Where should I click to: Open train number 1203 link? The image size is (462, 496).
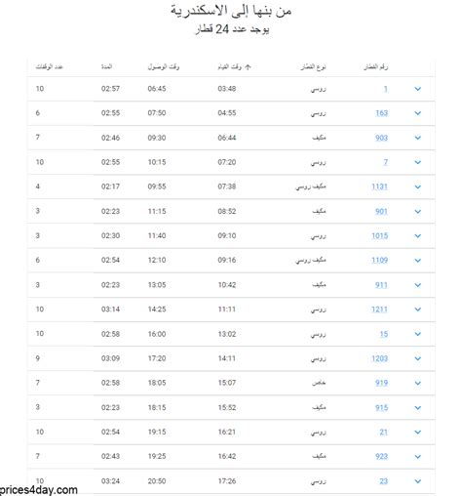coord(380,358)
